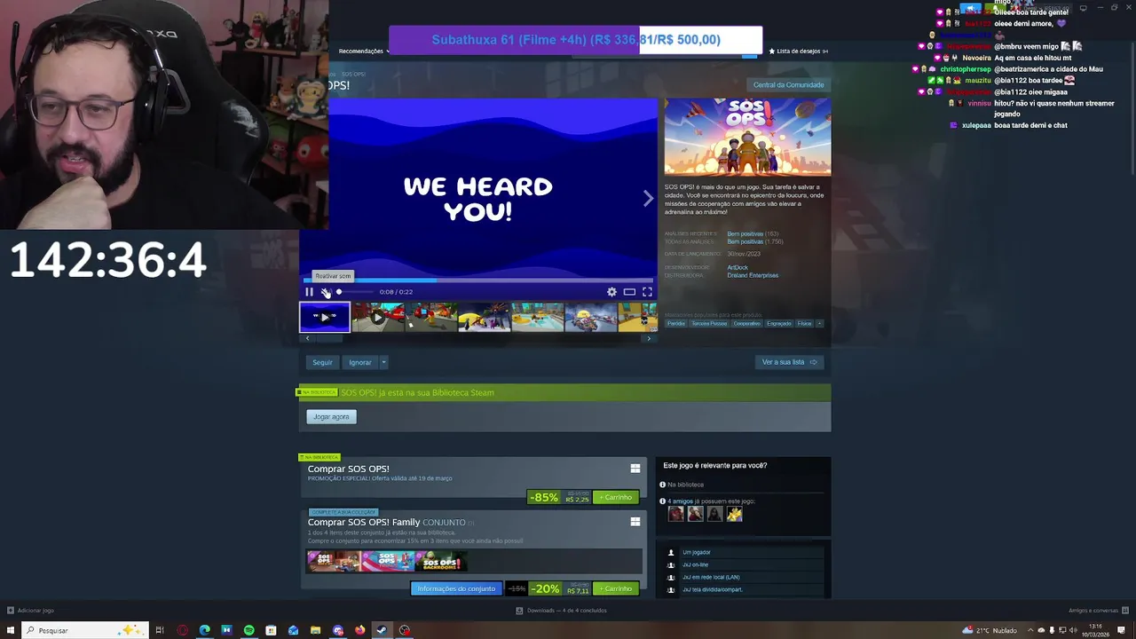Open Spotify from taskbar
This screenshot has width=1136, height=639.
248,630
